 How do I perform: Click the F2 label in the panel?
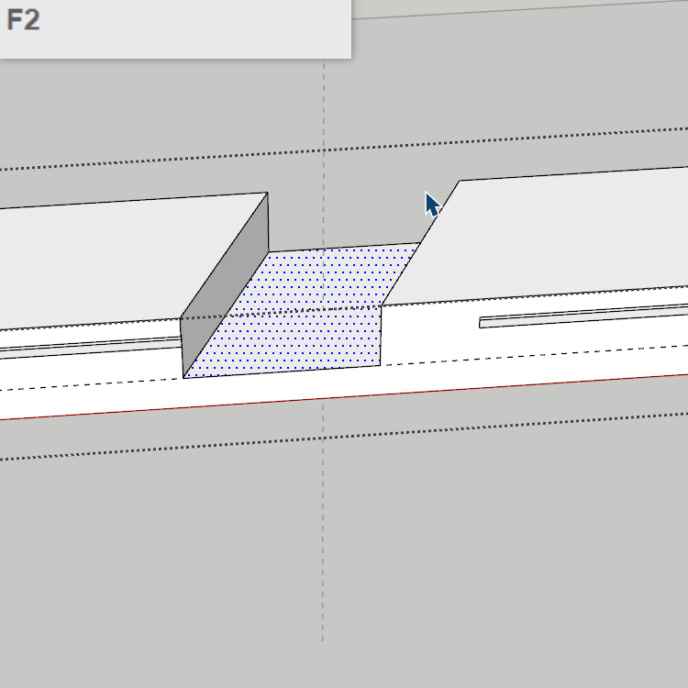pyautogui.click(x=23, y=20)
